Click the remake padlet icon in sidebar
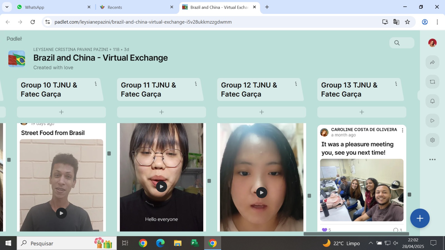Screen dimensions: 445x250 432,82
